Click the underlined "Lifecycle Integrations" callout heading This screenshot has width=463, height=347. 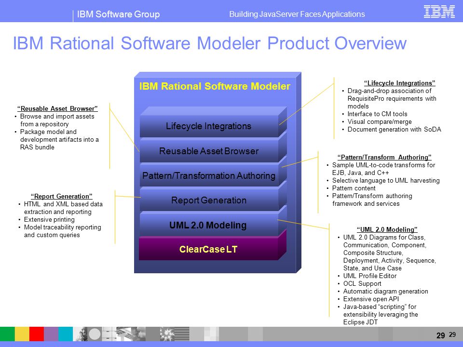pyautogui.click(x=399, y=83)
